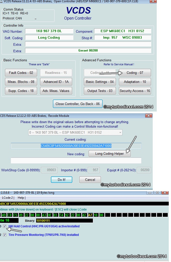Expand the controller module dropdown

(x=75, y=132)
